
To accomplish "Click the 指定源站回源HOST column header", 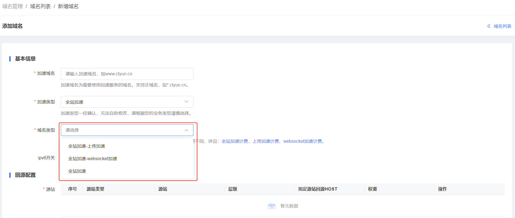I will pyautogui.click(x=318, y=189).
